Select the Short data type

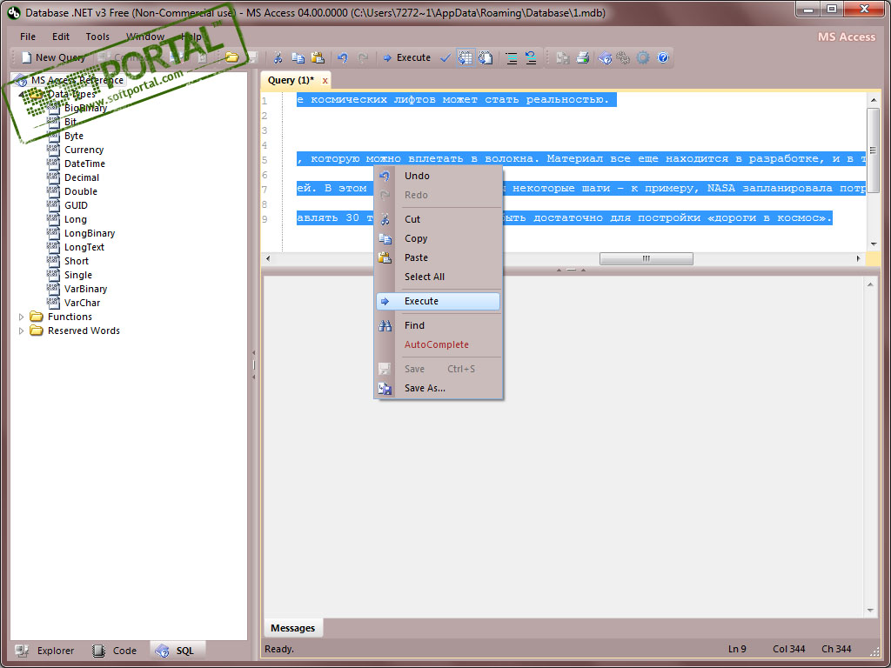77,261
